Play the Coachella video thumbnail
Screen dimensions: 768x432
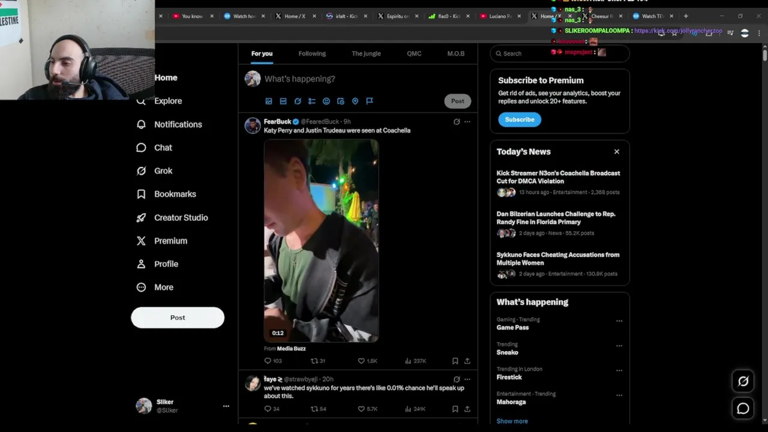322,241
